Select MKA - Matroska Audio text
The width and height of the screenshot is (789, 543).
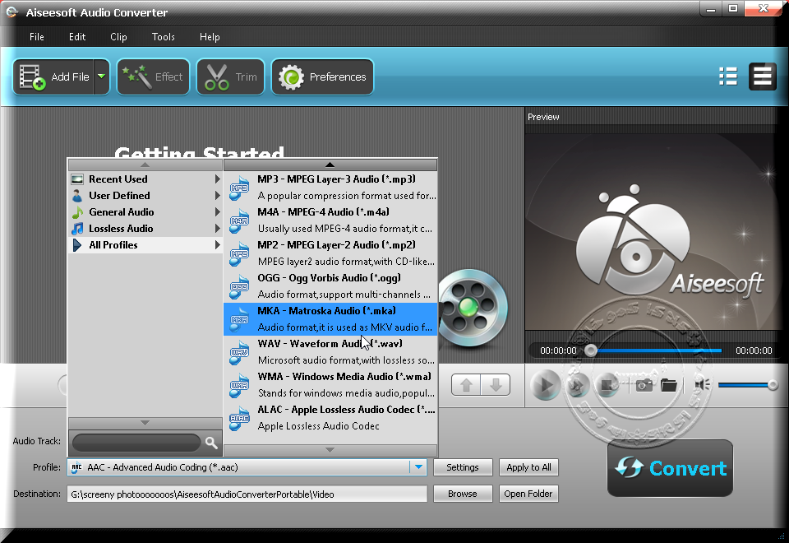coord(326,311)
